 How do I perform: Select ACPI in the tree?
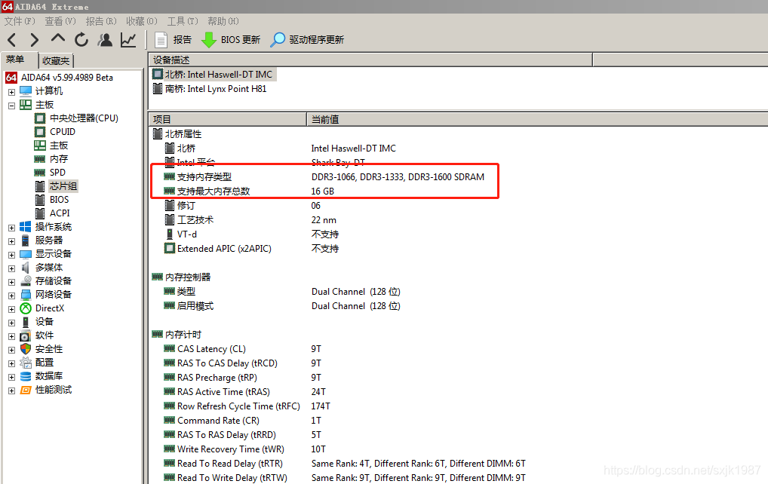coord(60,213)
